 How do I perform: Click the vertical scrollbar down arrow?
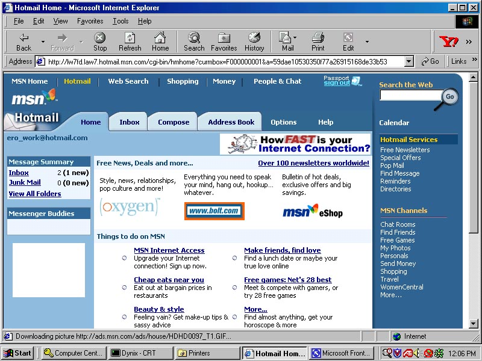474,323
